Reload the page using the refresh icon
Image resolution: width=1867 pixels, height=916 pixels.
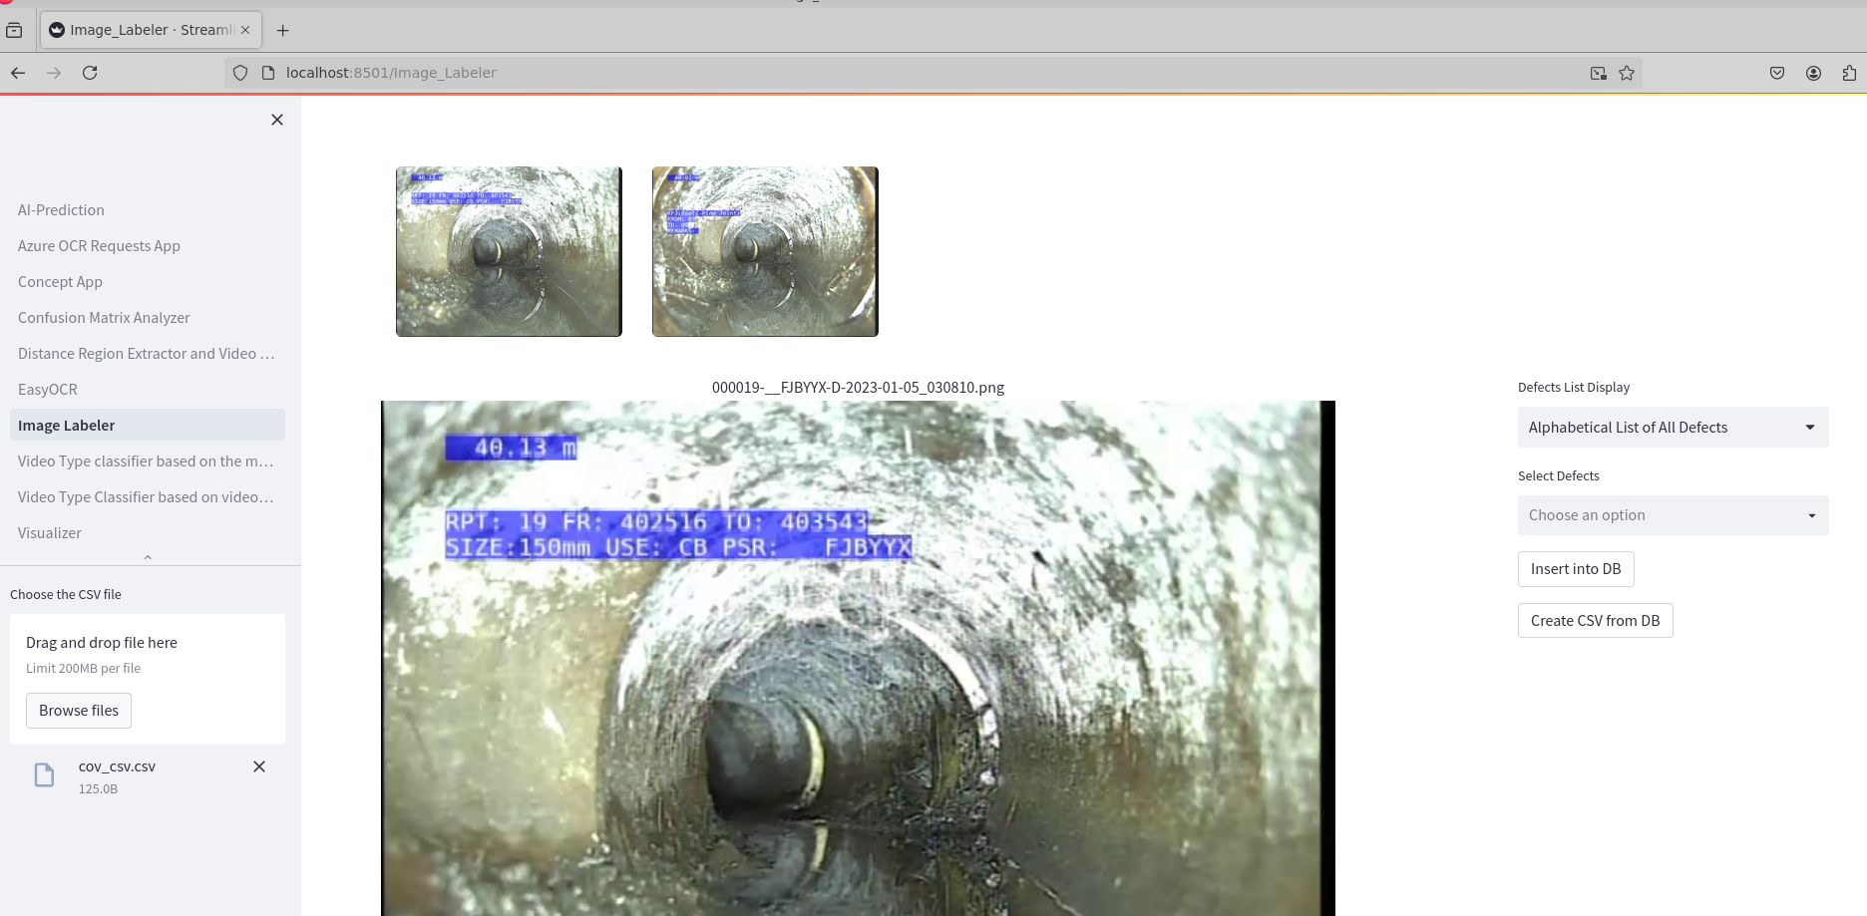[90, 73]
